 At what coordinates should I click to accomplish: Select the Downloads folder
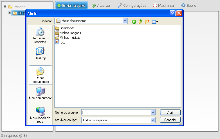point(65,28)
